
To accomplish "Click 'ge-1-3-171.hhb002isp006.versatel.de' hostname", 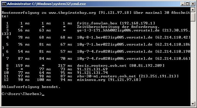I will (118, 30).
